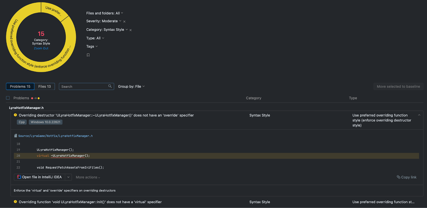Click Zoom Out in the chart center
This screenshot has height=208, width=427.
click(41, 48)
